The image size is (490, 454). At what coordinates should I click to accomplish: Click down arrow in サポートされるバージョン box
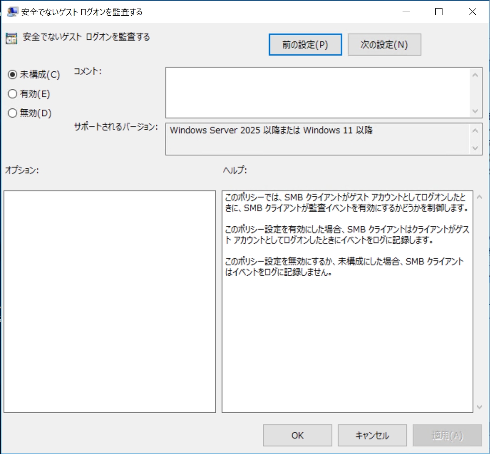coord(476,148)
